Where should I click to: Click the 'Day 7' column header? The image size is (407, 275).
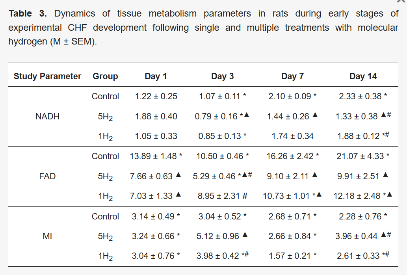point(292,76)
